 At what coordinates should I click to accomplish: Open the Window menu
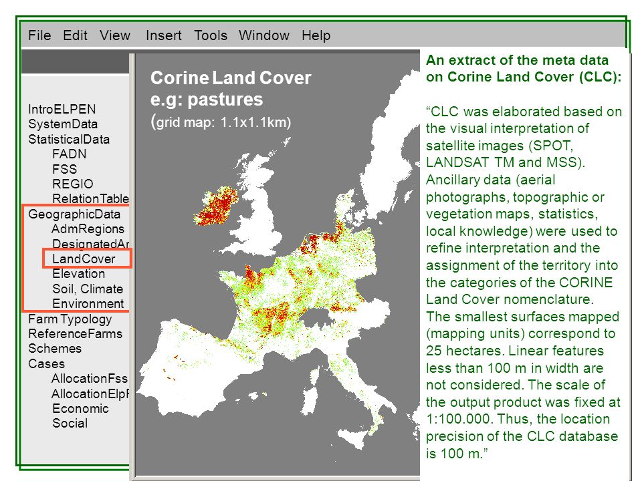point(264,35)
